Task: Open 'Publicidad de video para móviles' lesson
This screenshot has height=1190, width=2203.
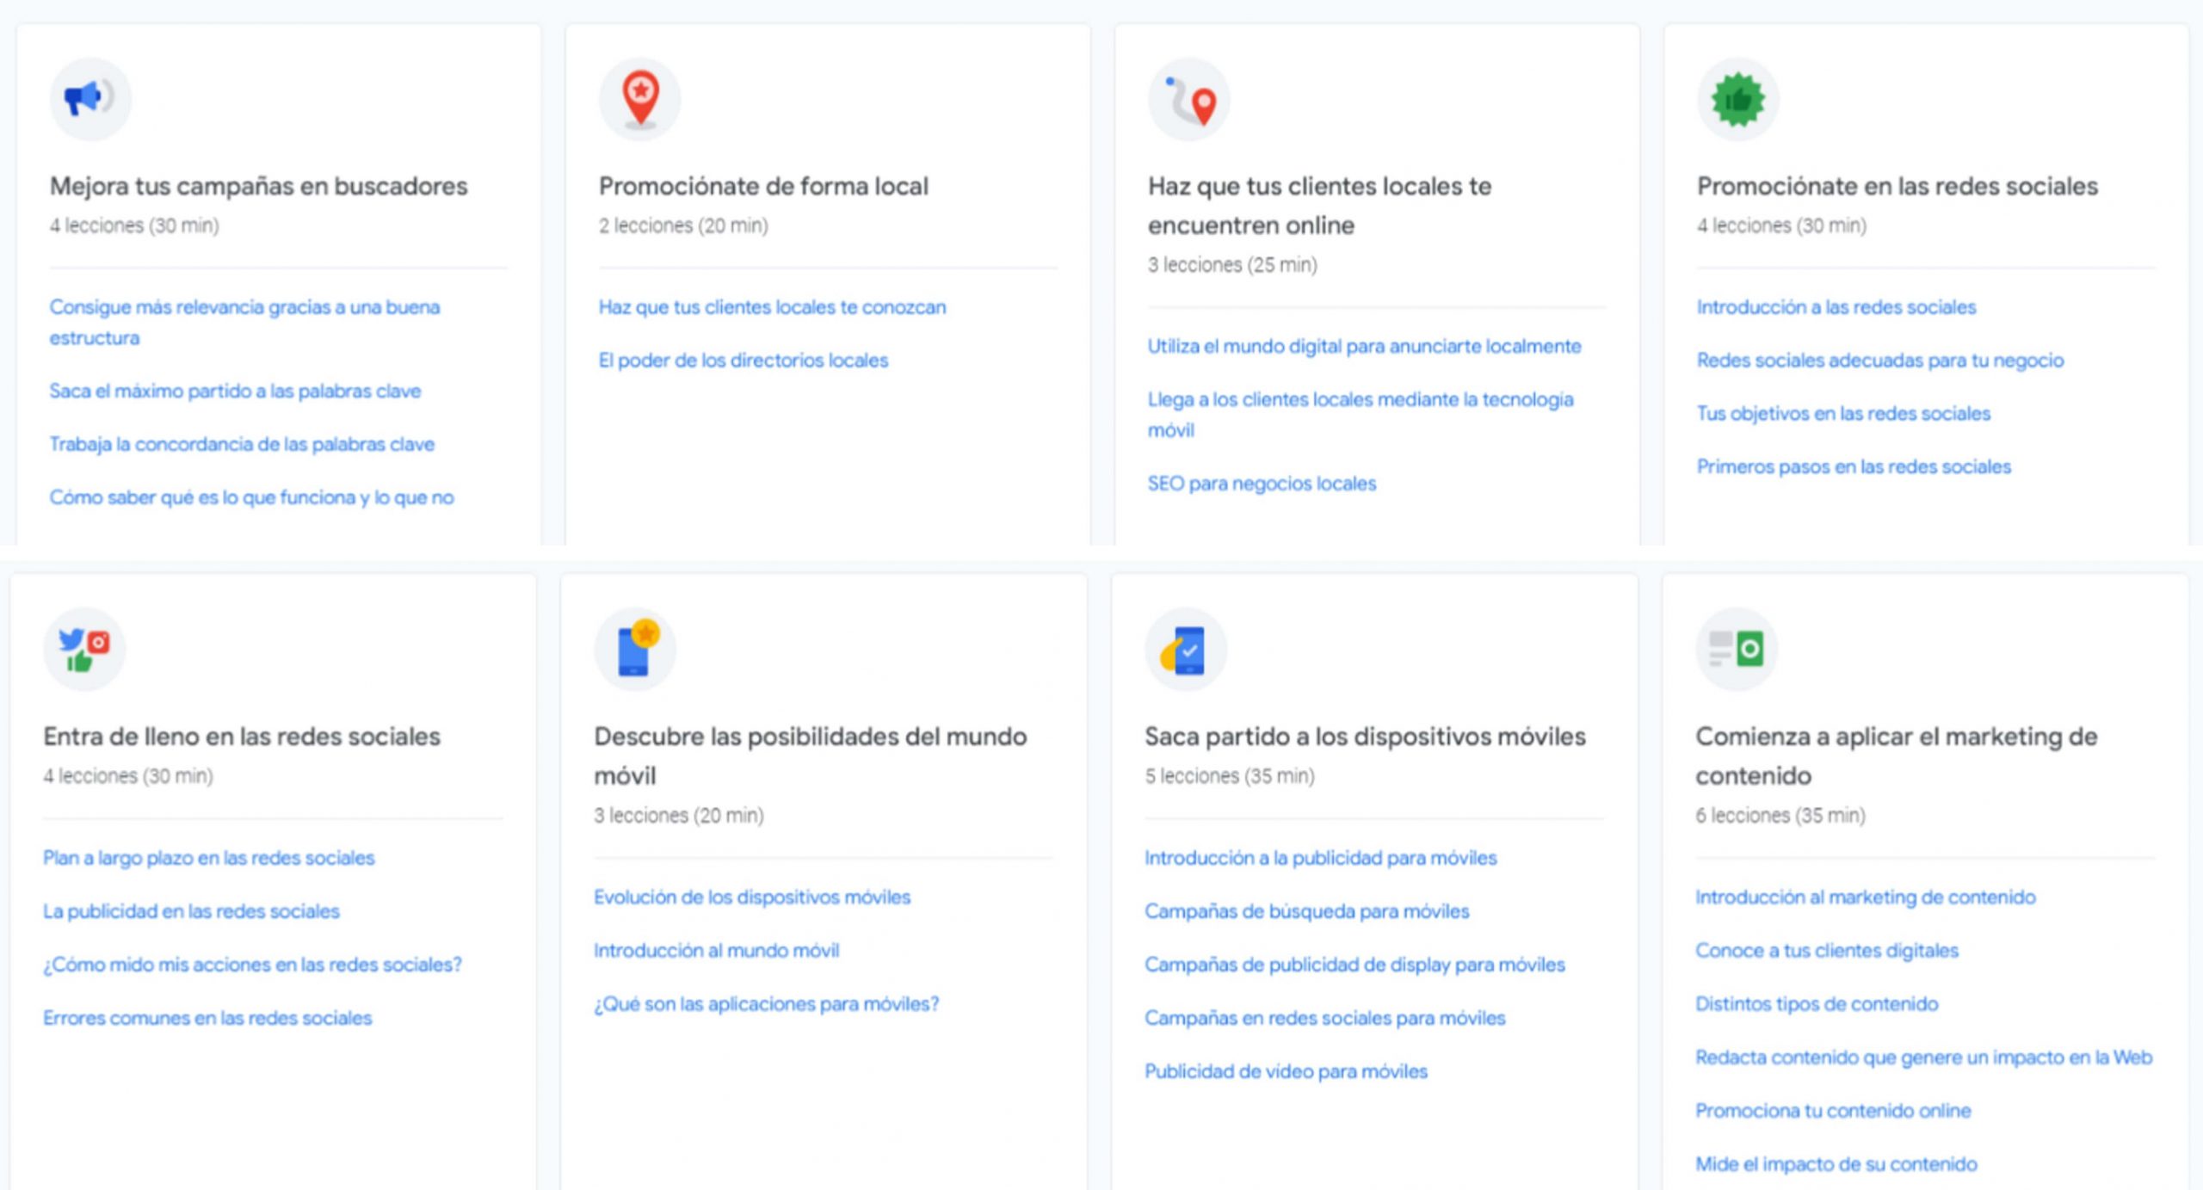Action: point(1285,1071)
